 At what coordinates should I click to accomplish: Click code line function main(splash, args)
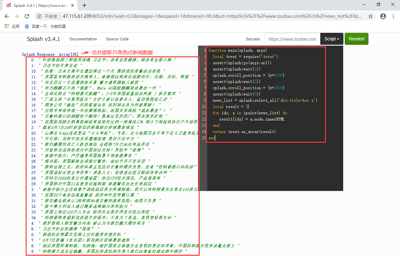238,50
